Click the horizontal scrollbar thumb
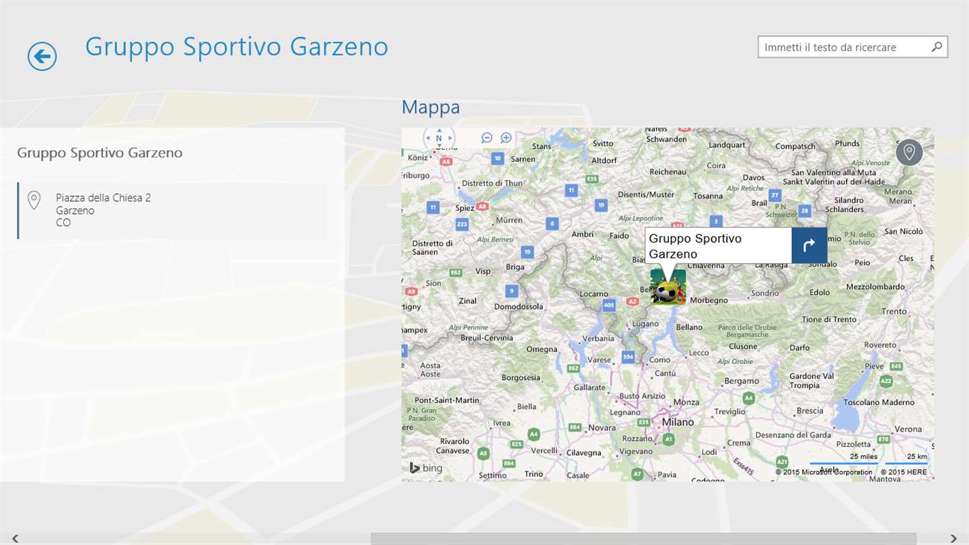The image size is (969, 545). tap(643, 539)
